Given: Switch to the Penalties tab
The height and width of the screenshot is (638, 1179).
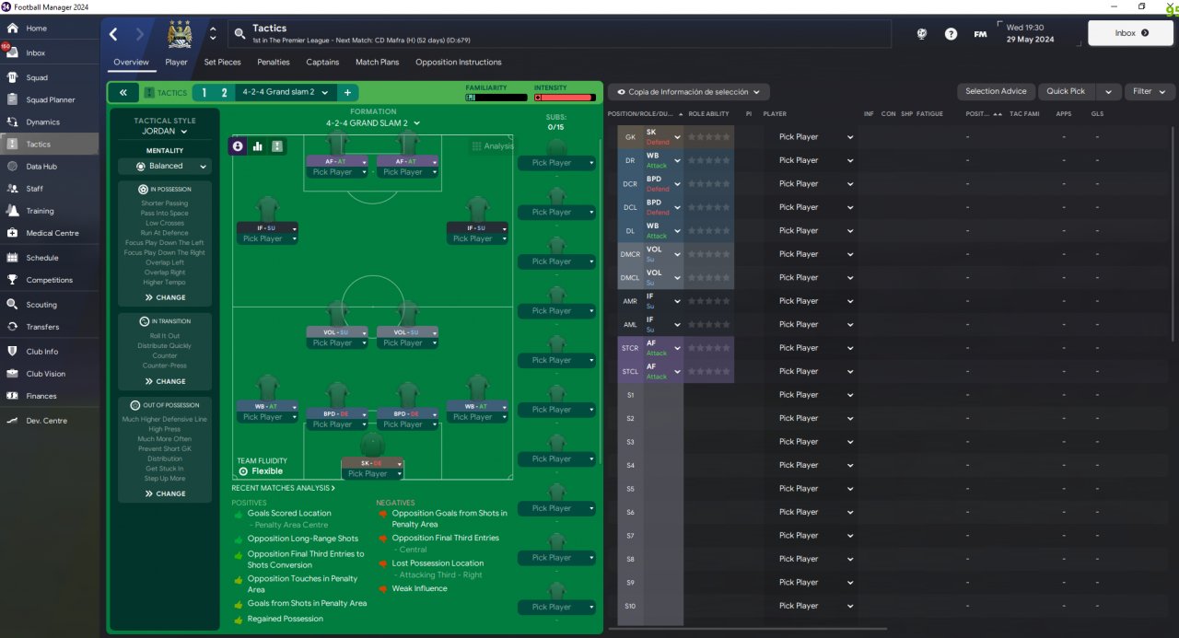Looking at the screenshot, I should coord(273,63).
